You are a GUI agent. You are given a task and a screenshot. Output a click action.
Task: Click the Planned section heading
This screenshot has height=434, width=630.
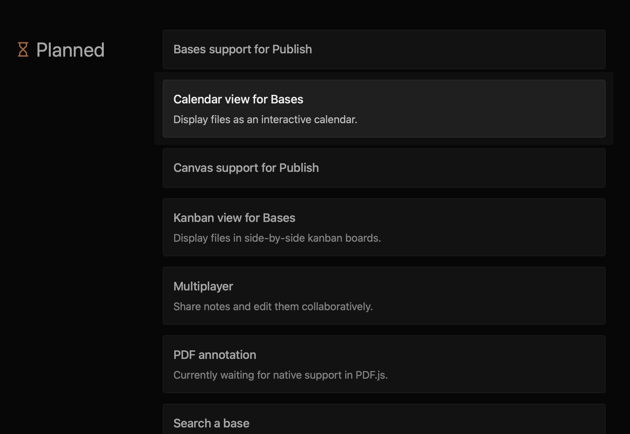70,50
